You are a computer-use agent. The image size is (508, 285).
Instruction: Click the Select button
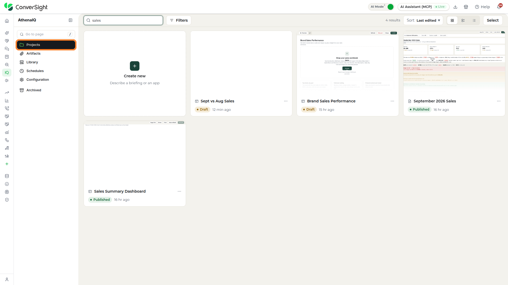493,20
